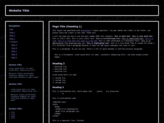Click the strikethrough text sentence
This screenshot has width=164, height=123.
click(x=108, y=39)
